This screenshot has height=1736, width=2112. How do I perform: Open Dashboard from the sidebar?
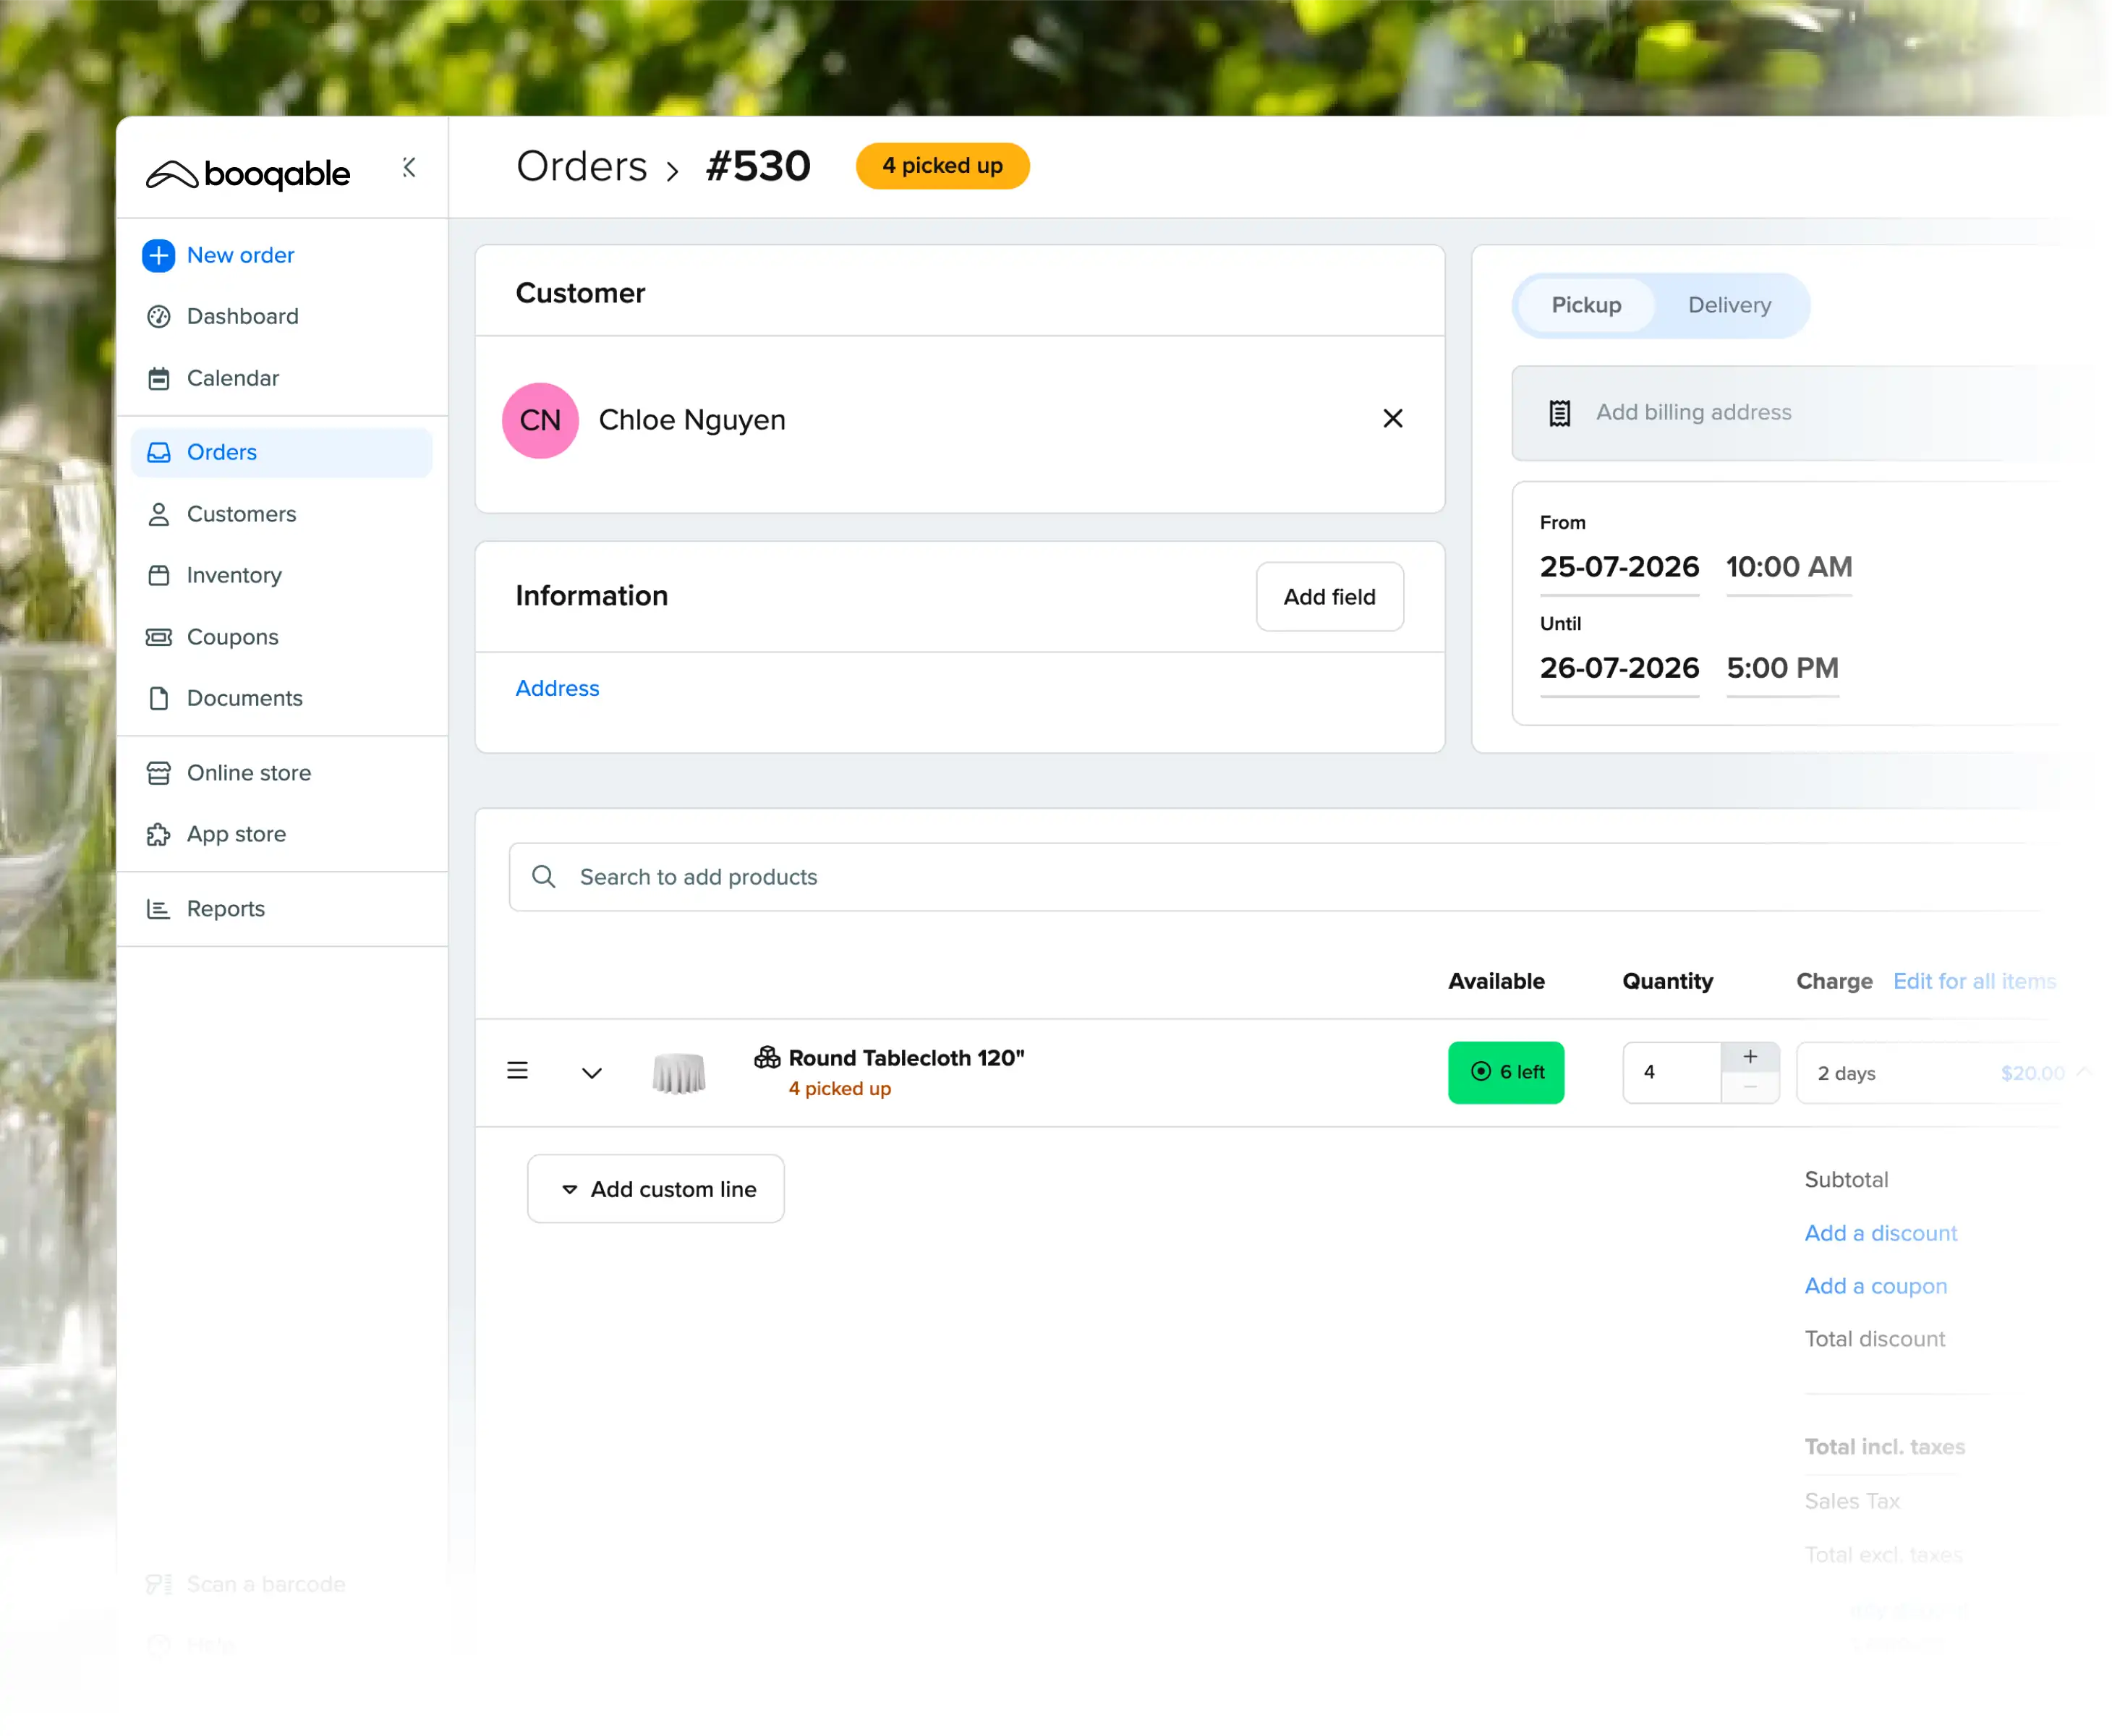242,316
